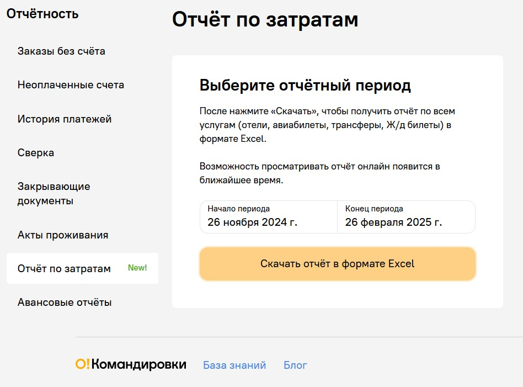Click the Выберите отчётный период heading
Screen dimensions: 523x387
click(305, 86)
